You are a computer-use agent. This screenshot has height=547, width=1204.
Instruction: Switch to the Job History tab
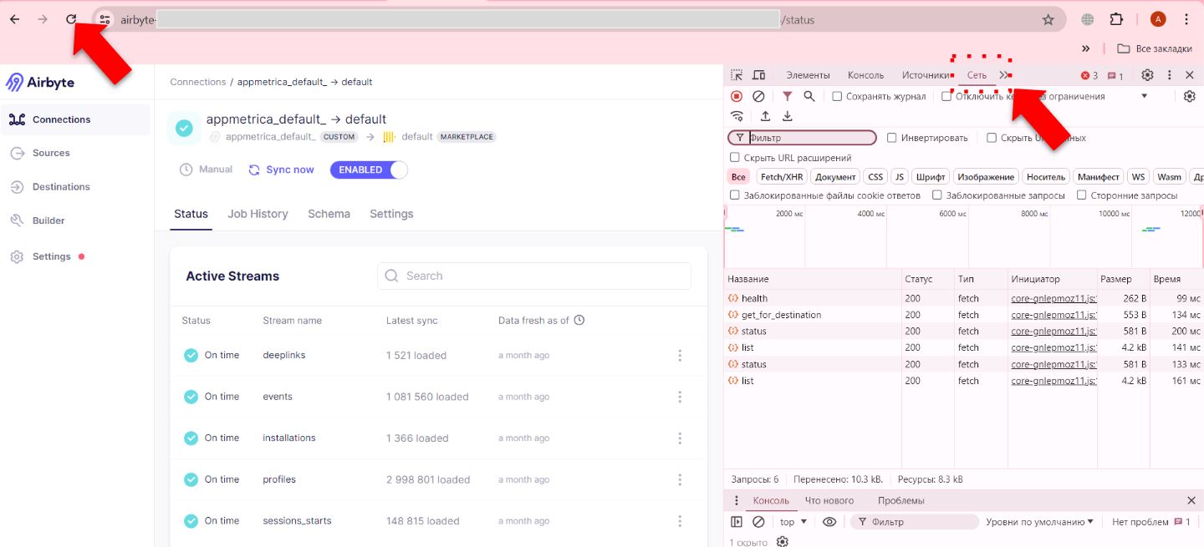[x=258, y=214]
